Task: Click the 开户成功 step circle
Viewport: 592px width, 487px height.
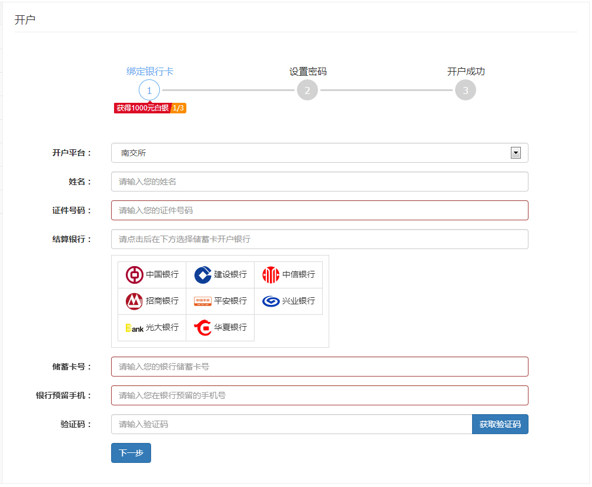Action: point(465,90)
